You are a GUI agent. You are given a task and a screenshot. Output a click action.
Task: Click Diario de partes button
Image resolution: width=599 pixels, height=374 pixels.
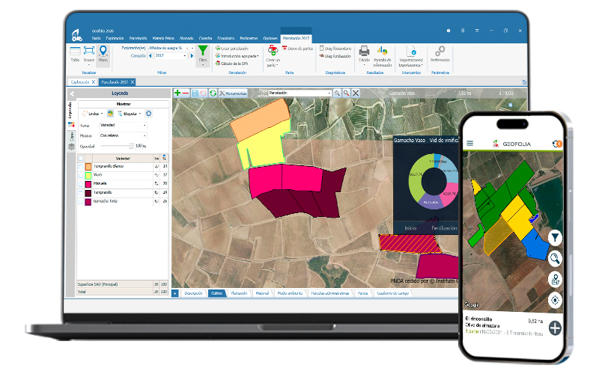[297, 49]
